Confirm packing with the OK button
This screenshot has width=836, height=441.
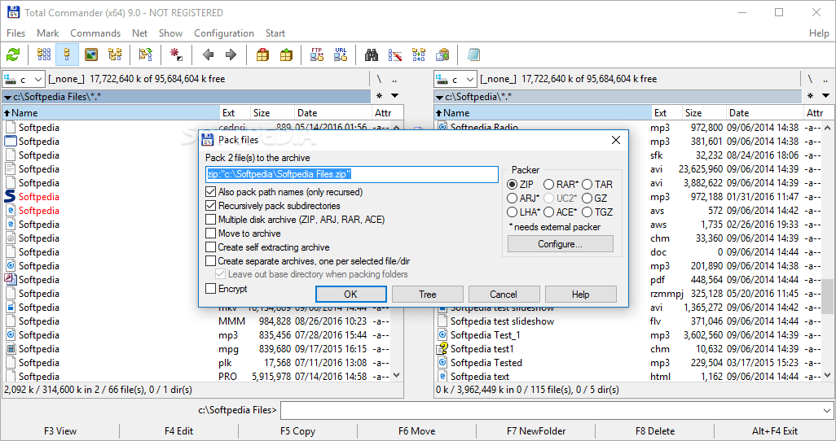point(351,294)
